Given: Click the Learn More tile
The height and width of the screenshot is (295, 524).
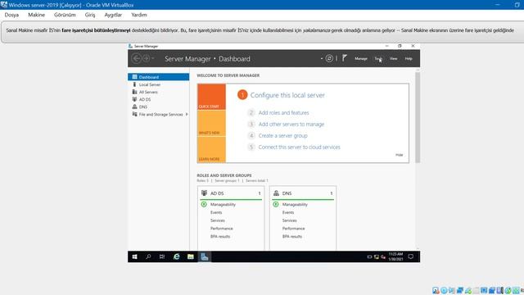Looking at the screenshot, I should (211, 149).
